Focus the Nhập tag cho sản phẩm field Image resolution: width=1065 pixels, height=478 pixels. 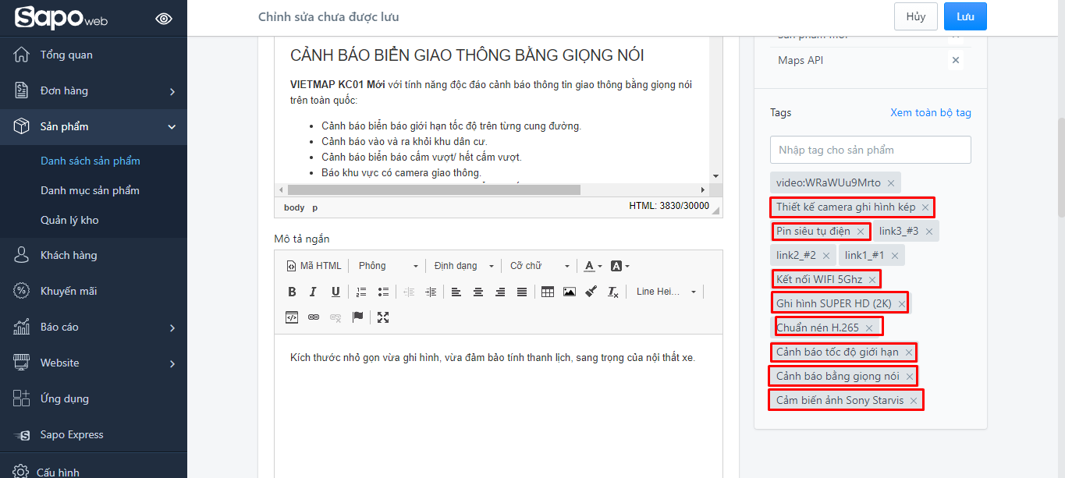point(871,150)
